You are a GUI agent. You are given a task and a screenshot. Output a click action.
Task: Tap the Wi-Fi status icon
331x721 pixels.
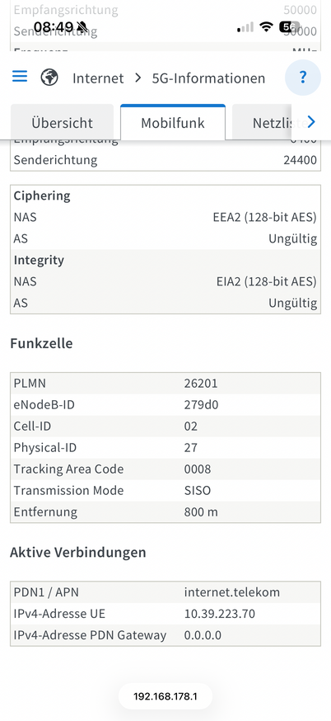pos(266,26)
